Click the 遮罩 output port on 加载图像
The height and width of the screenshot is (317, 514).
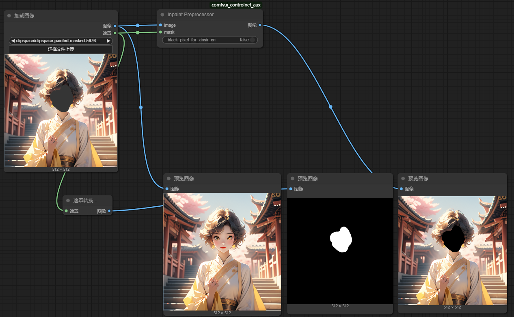pos(115,33)
